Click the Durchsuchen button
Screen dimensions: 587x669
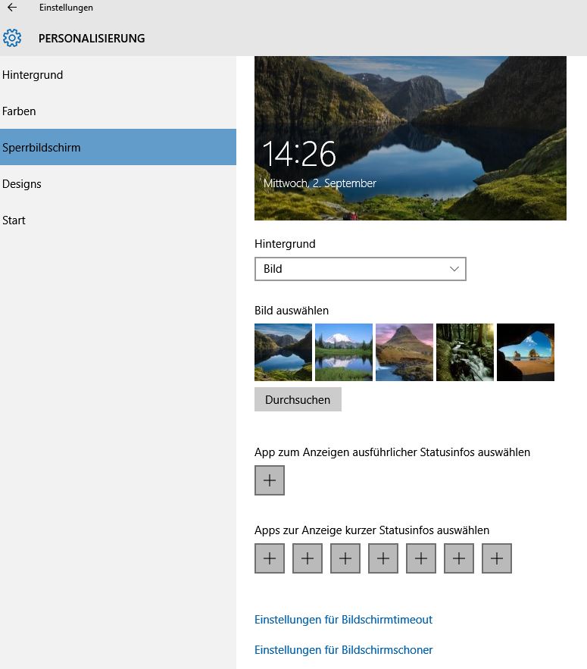pos(298,399)
